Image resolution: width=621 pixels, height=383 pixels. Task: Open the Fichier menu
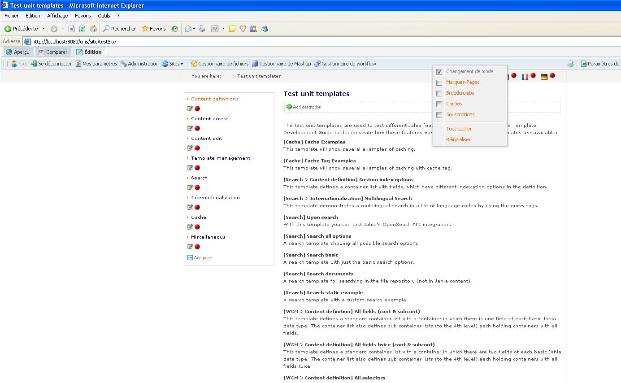click(11, 16)
